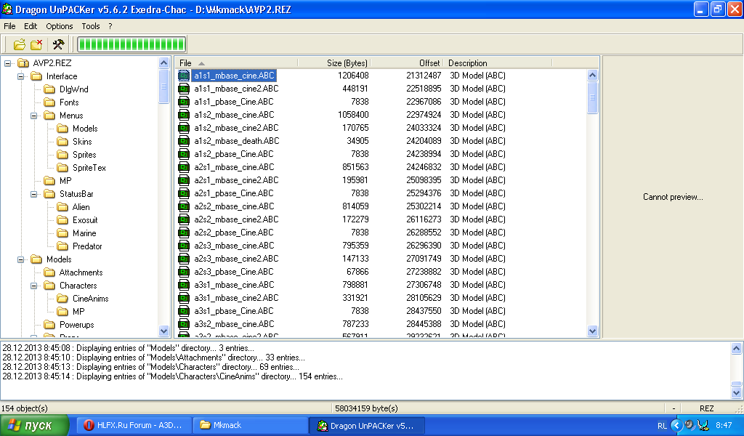Open the Options menu
The image size is (744, 436).
[x=60, y=26]
